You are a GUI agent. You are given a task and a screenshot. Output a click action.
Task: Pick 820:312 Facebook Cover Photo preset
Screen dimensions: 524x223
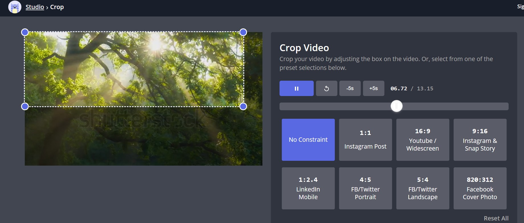click(480, 188)
